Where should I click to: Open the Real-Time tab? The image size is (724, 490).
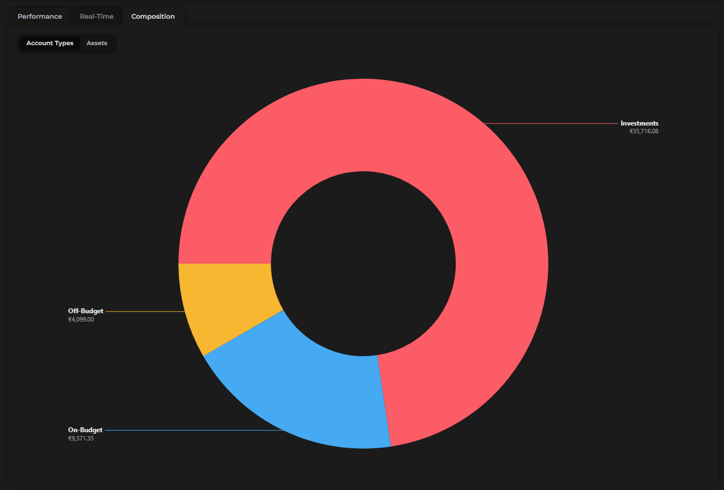[97, 16]
